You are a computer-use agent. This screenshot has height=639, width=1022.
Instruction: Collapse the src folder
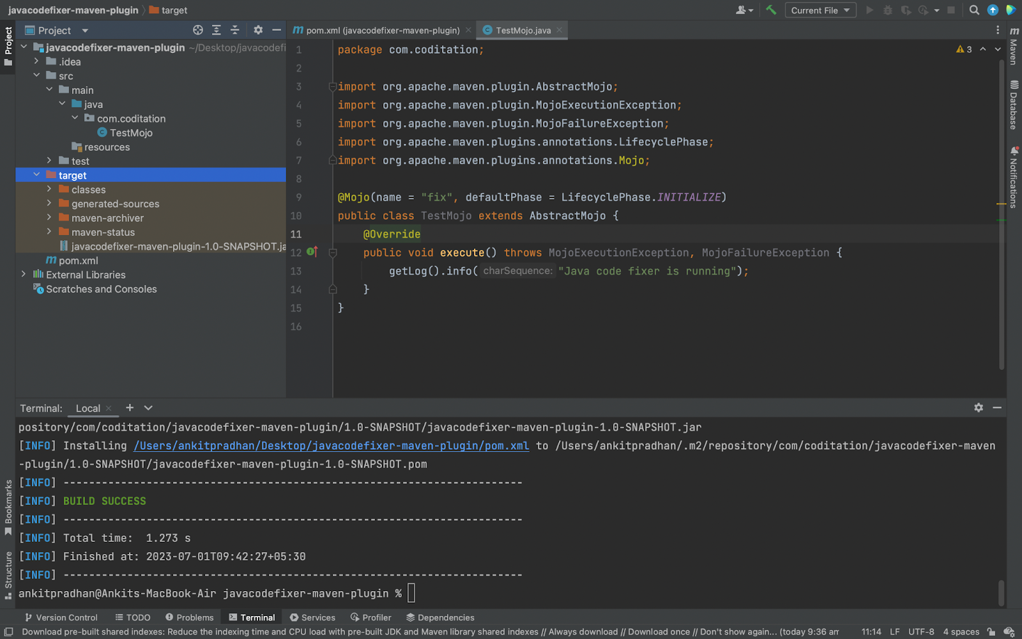pos(36,75)
